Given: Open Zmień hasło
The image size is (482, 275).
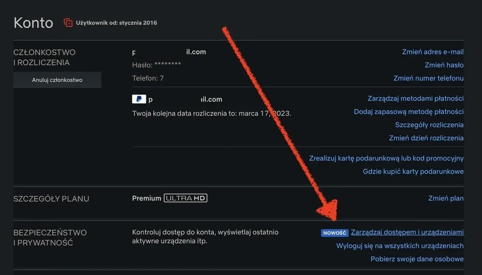Looking at the screenshot, I should click(444, 65).
